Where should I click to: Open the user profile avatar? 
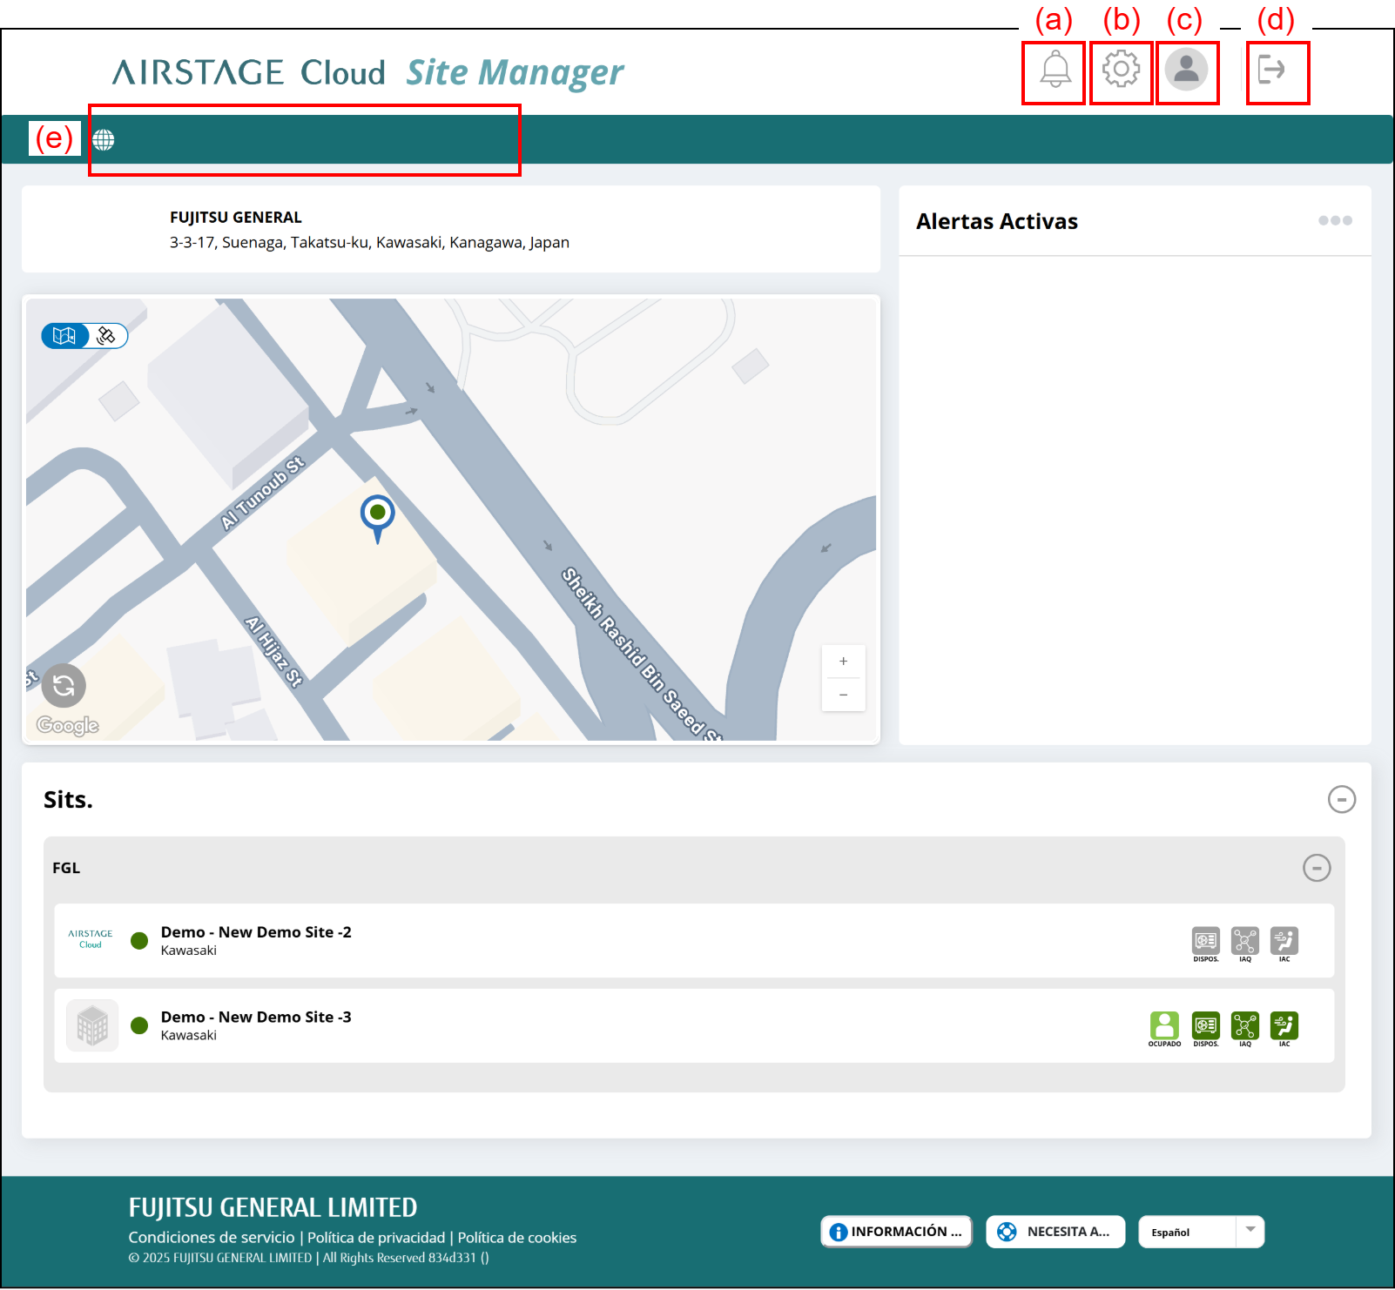point(1186,70)
